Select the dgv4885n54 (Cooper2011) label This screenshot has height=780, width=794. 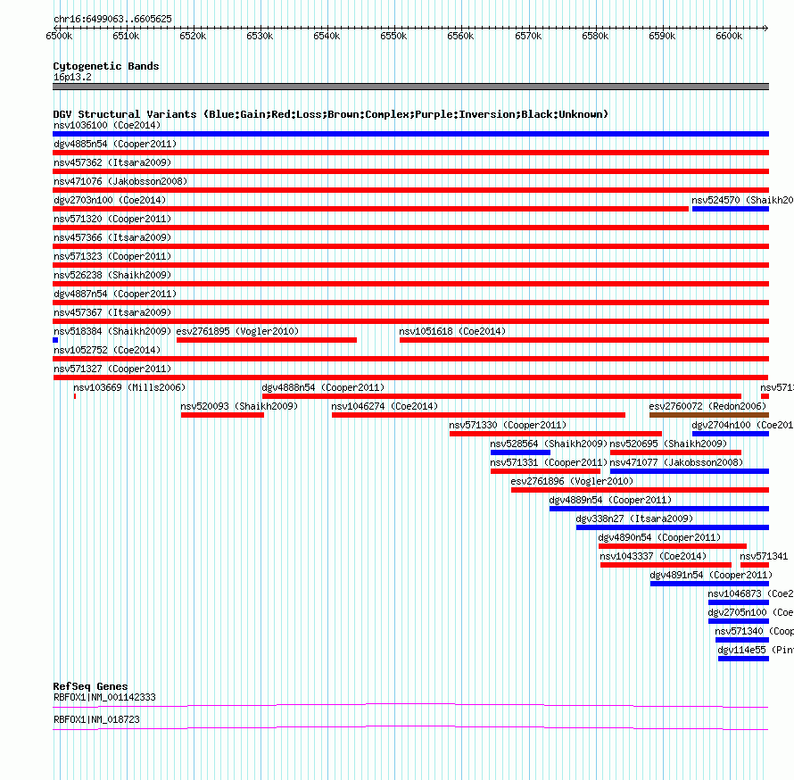click(115, 144)
